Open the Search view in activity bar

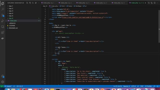click(x=3, y=9)
